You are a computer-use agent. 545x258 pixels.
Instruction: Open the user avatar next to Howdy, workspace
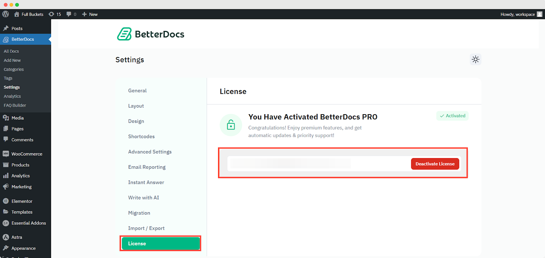tap(540, 14)
